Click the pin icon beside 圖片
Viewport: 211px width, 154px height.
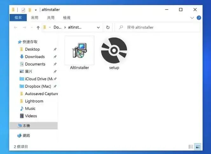(x=55, y=72)
